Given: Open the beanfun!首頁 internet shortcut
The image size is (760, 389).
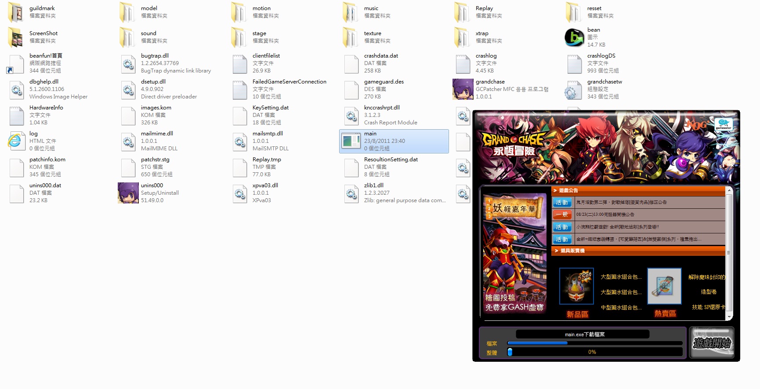Looking at the screenshot, I should click(x=17, y=64).
